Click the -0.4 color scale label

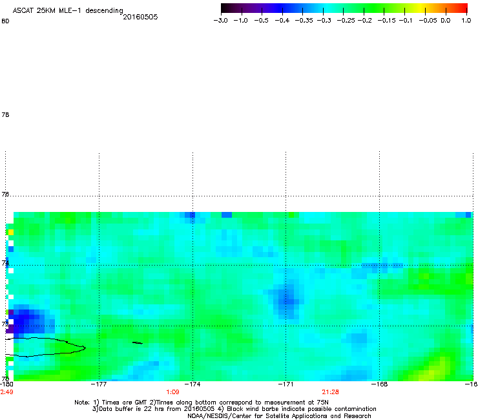pos(282,21)
